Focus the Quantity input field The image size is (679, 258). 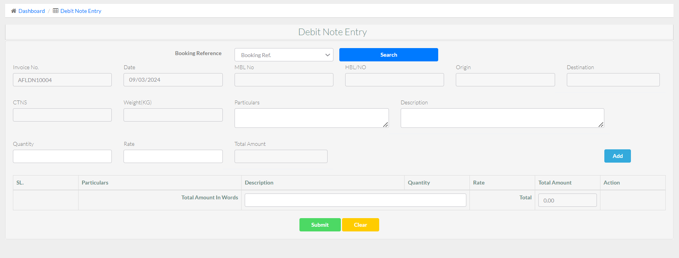click(62, 156)
